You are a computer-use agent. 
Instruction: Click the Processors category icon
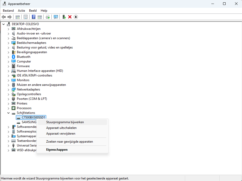[x=14, y=108]
